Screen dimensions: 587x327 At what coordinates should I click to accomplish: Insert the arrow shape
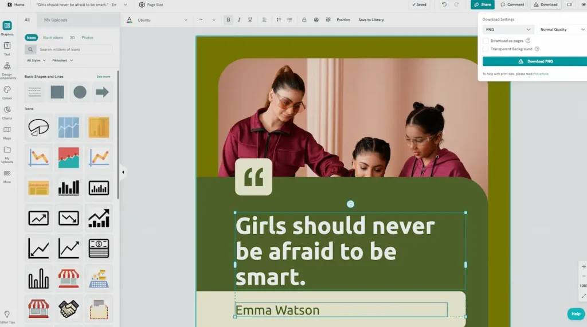click(102, 92)
